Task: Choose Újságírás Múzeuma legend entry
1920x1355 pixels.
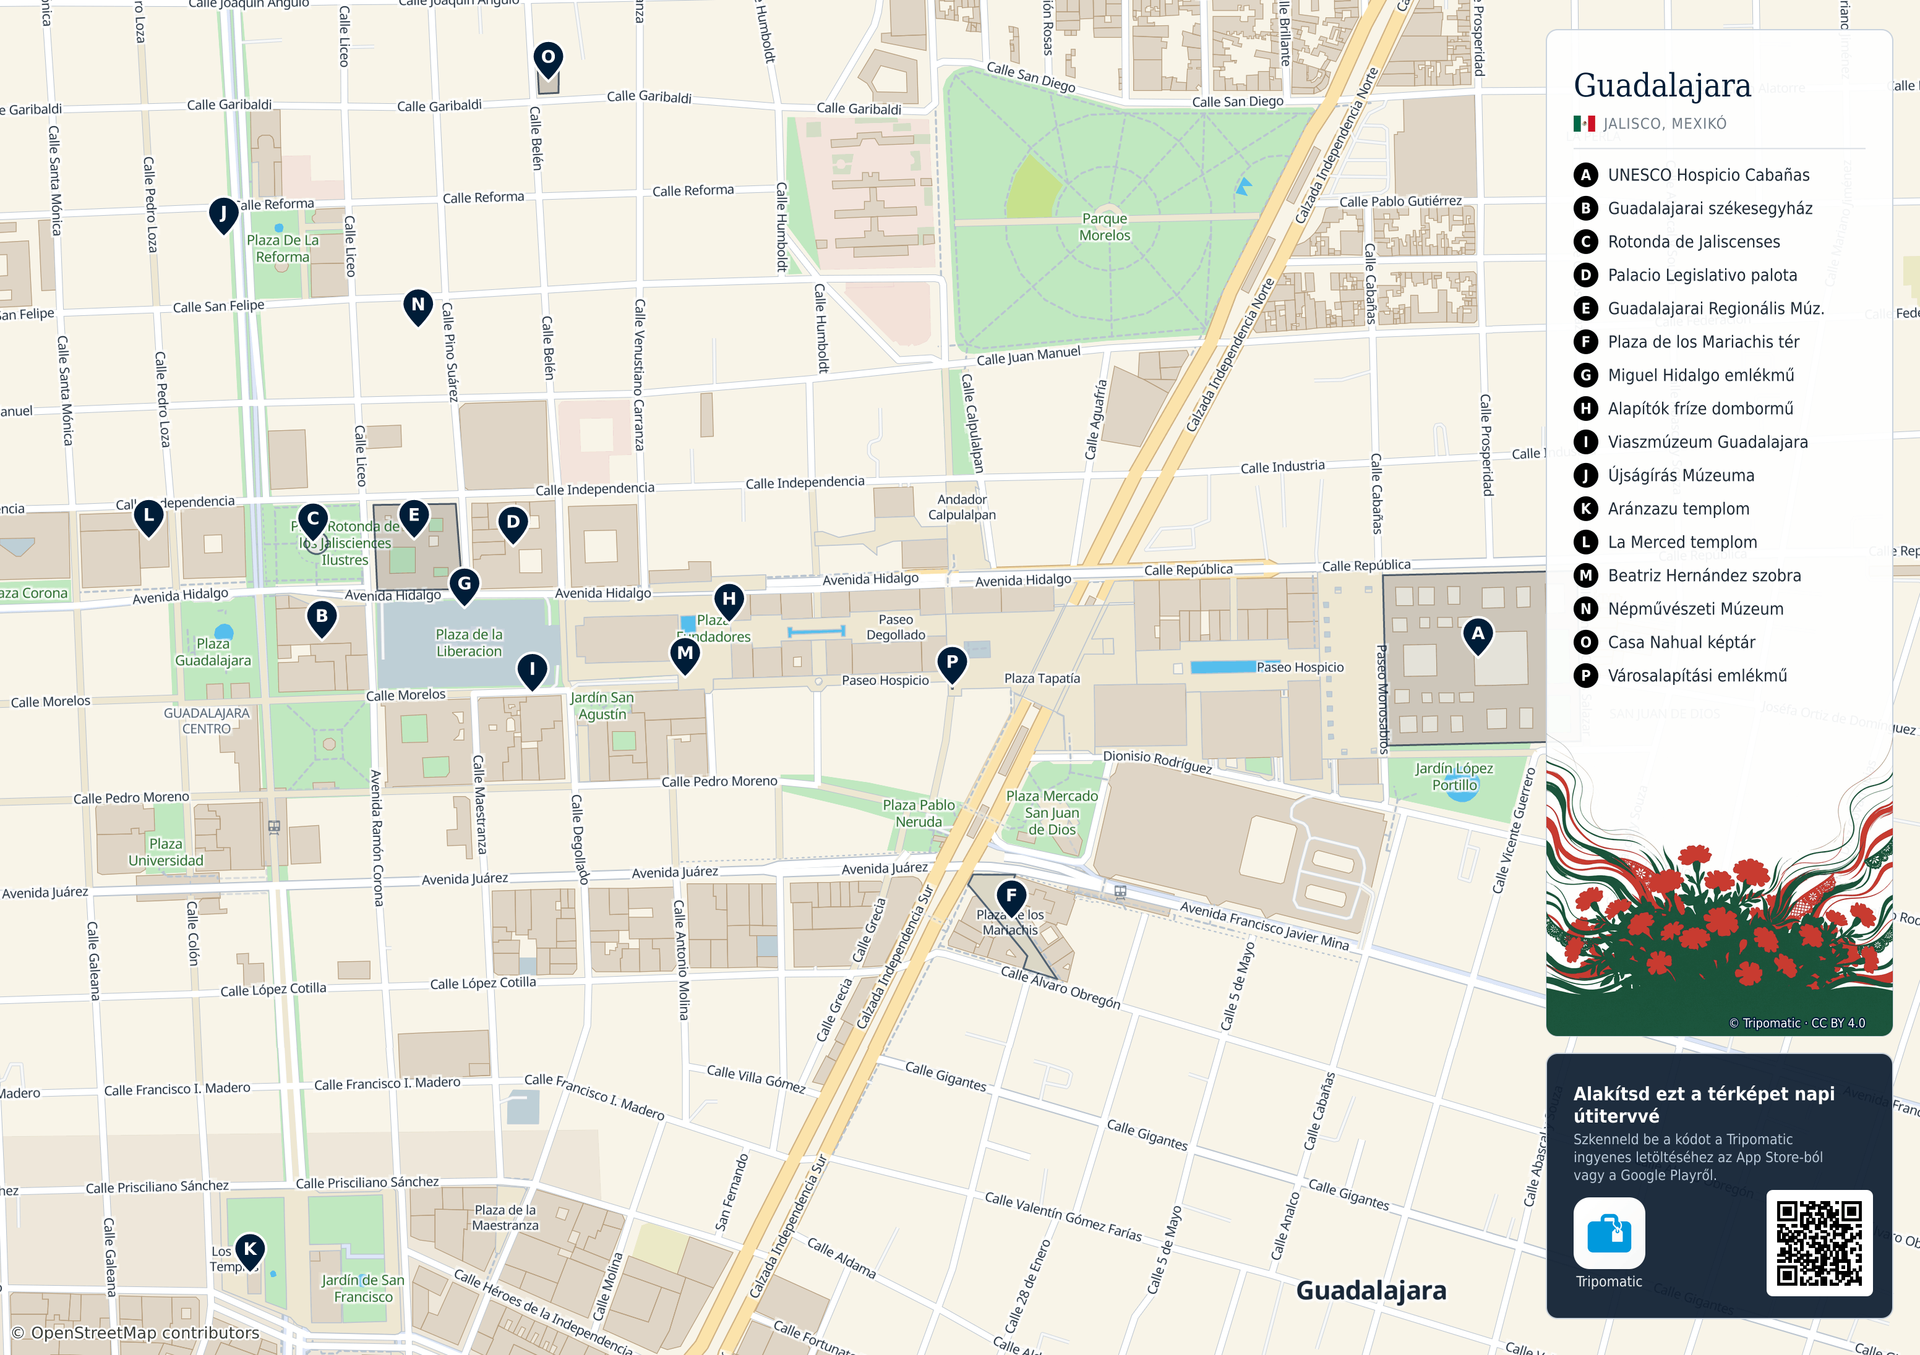Action: coord(1663,475)
